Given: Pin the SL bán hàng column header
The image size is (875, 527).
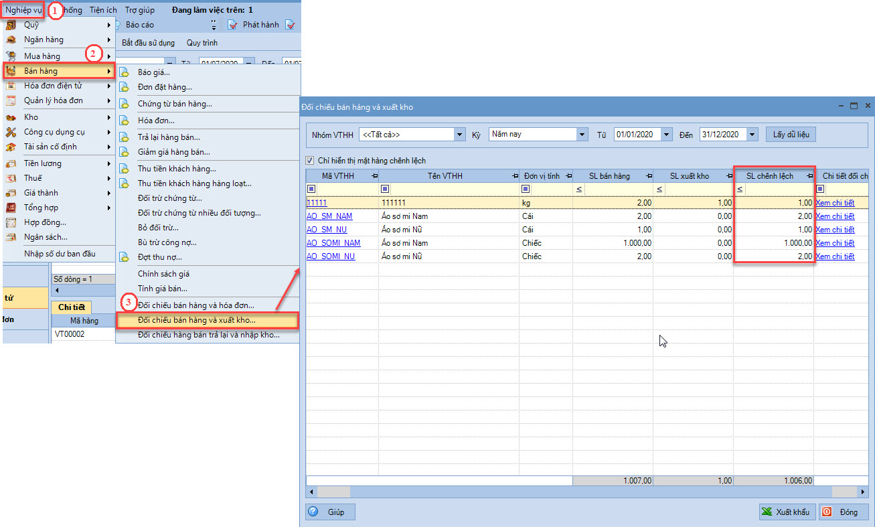Looking at the screenshot, I should 649,176.
